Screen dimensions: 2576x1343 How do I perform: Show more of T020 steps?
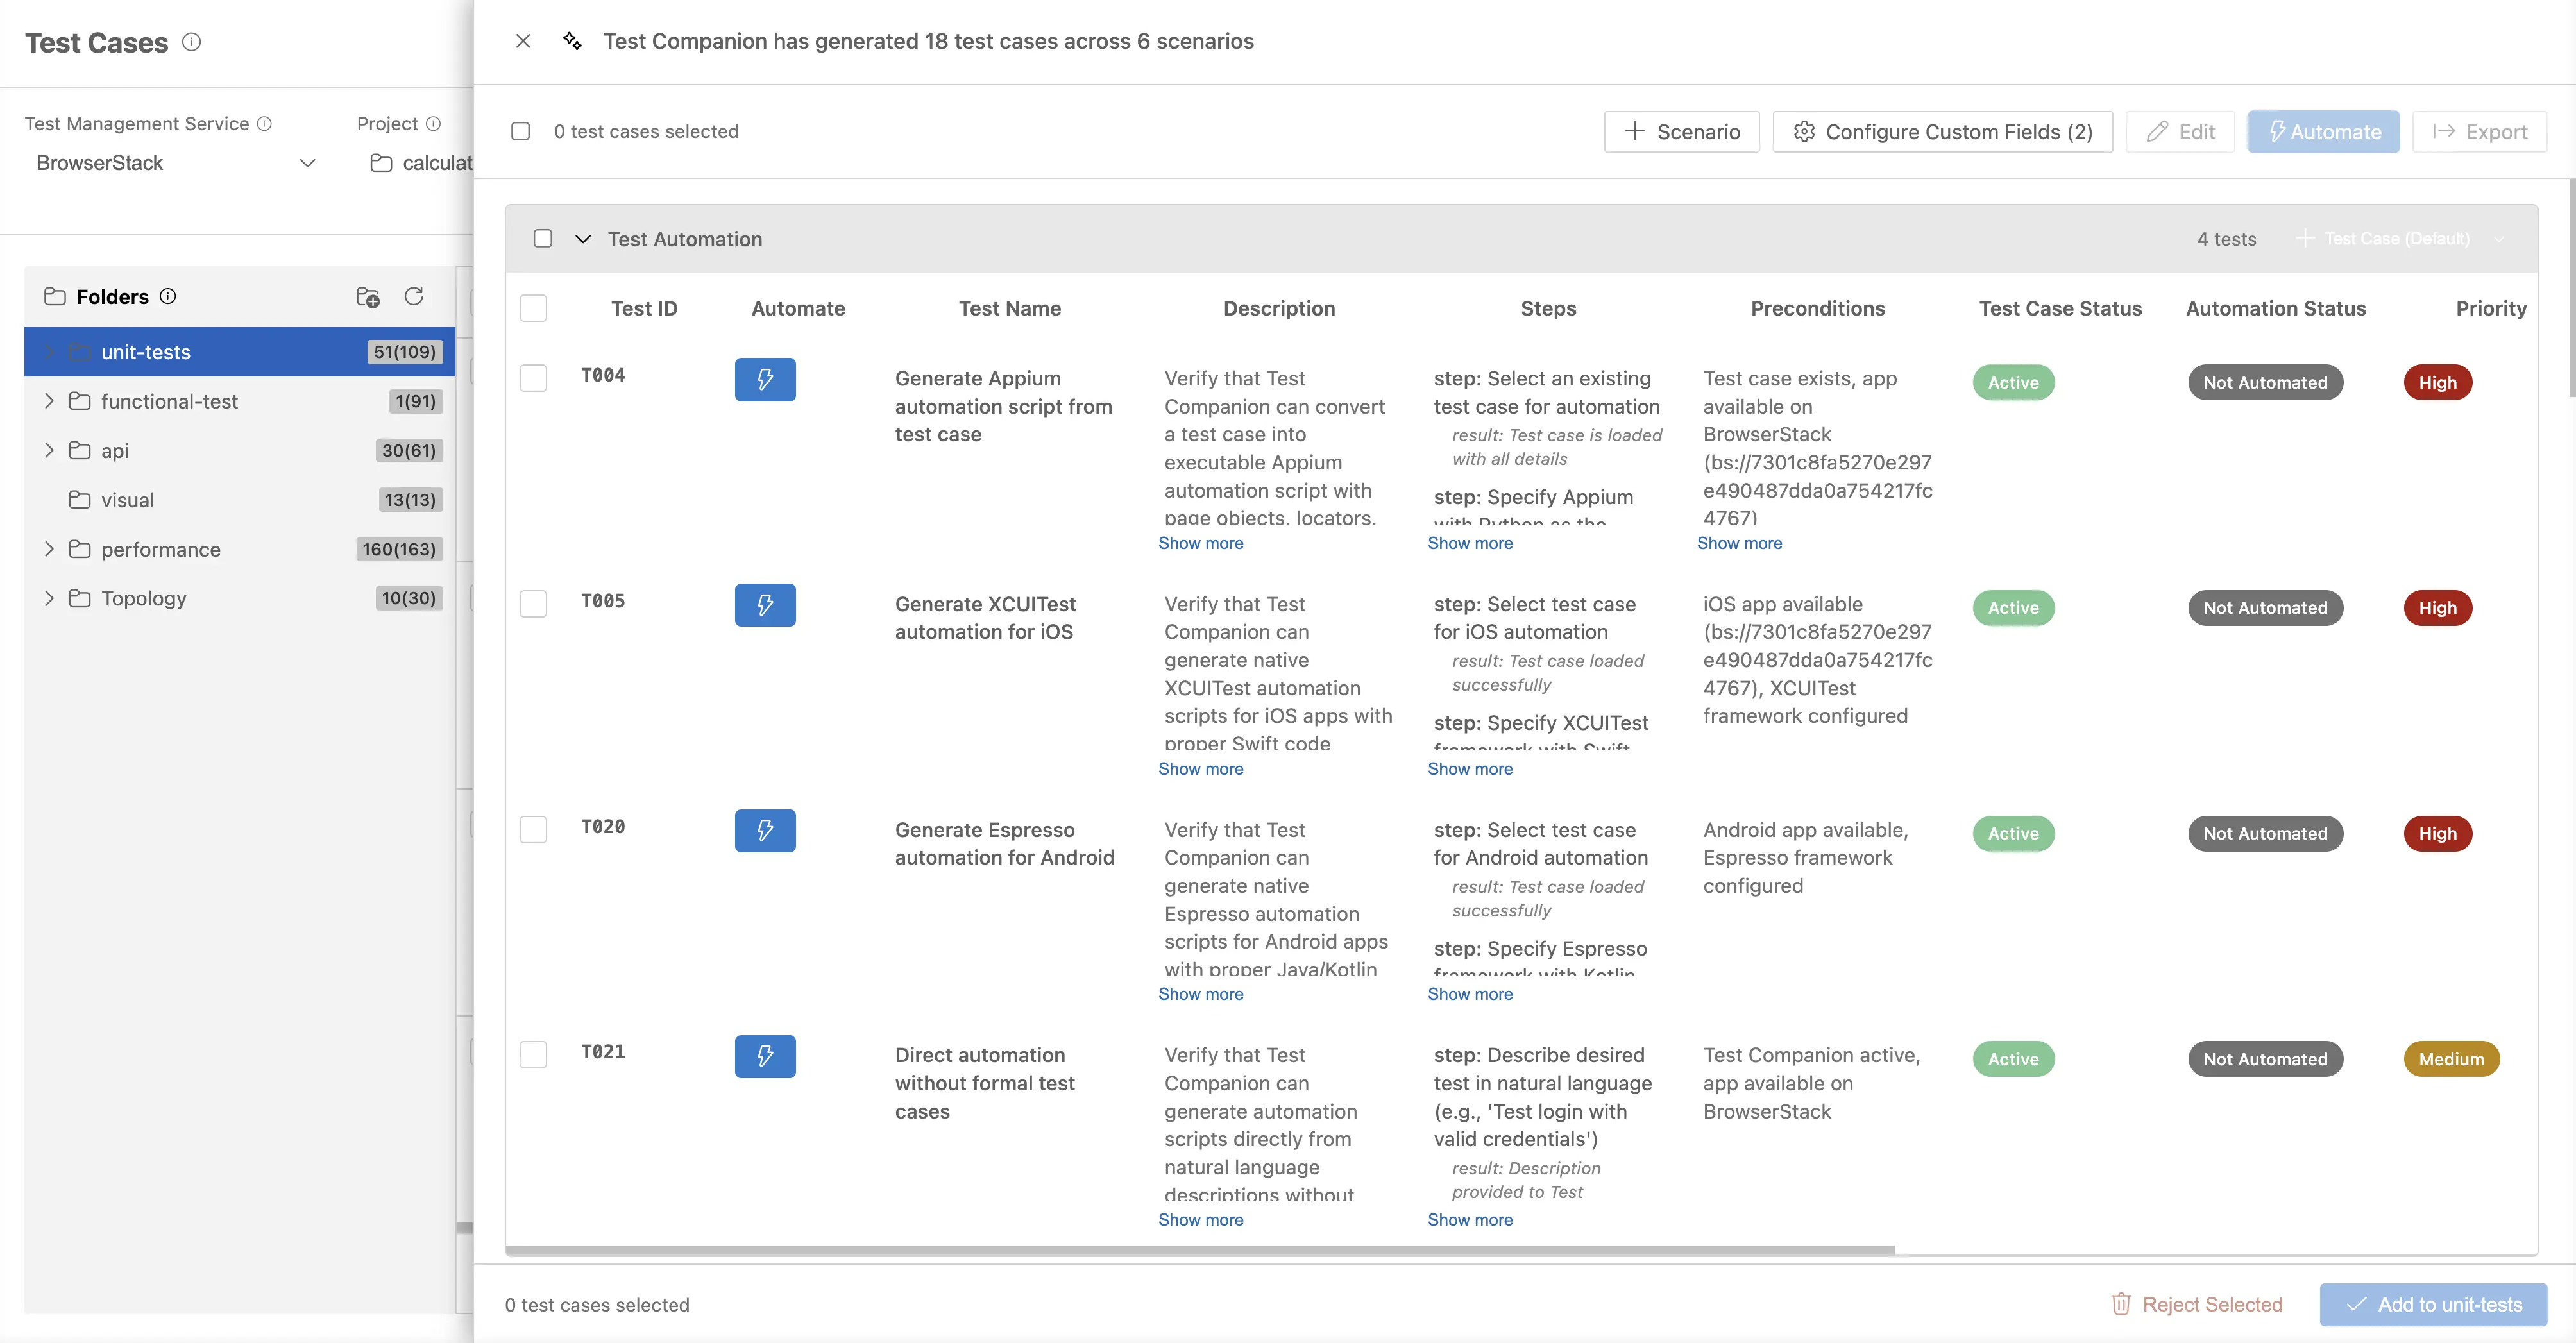click(1470, 994)
